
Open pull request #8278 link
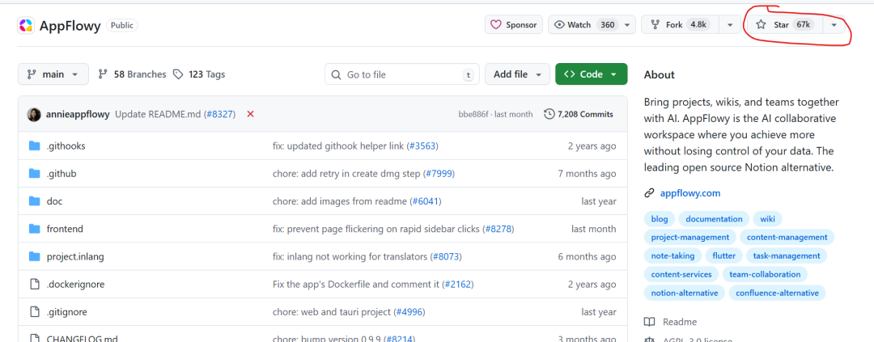[x=498, y=229]
